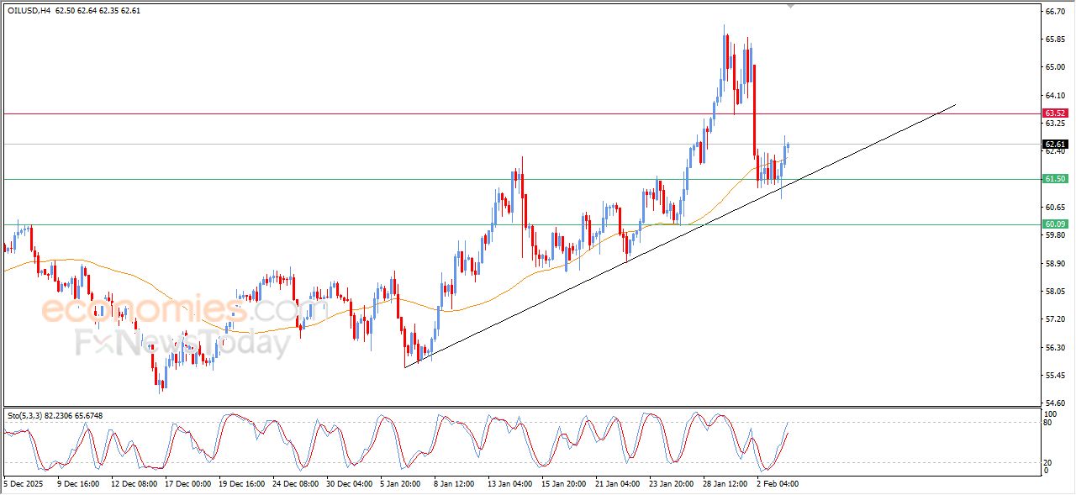Image resolution: width=1076 pixels, height=495 pixels.
Task: Click the OILUSD,H4 symbol title text
Action: pyautogui.click(x=29, y=11)
